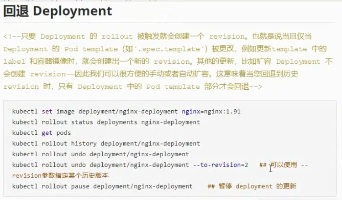Click the comment line starting "revision 时，只有"

click(132, 87)
